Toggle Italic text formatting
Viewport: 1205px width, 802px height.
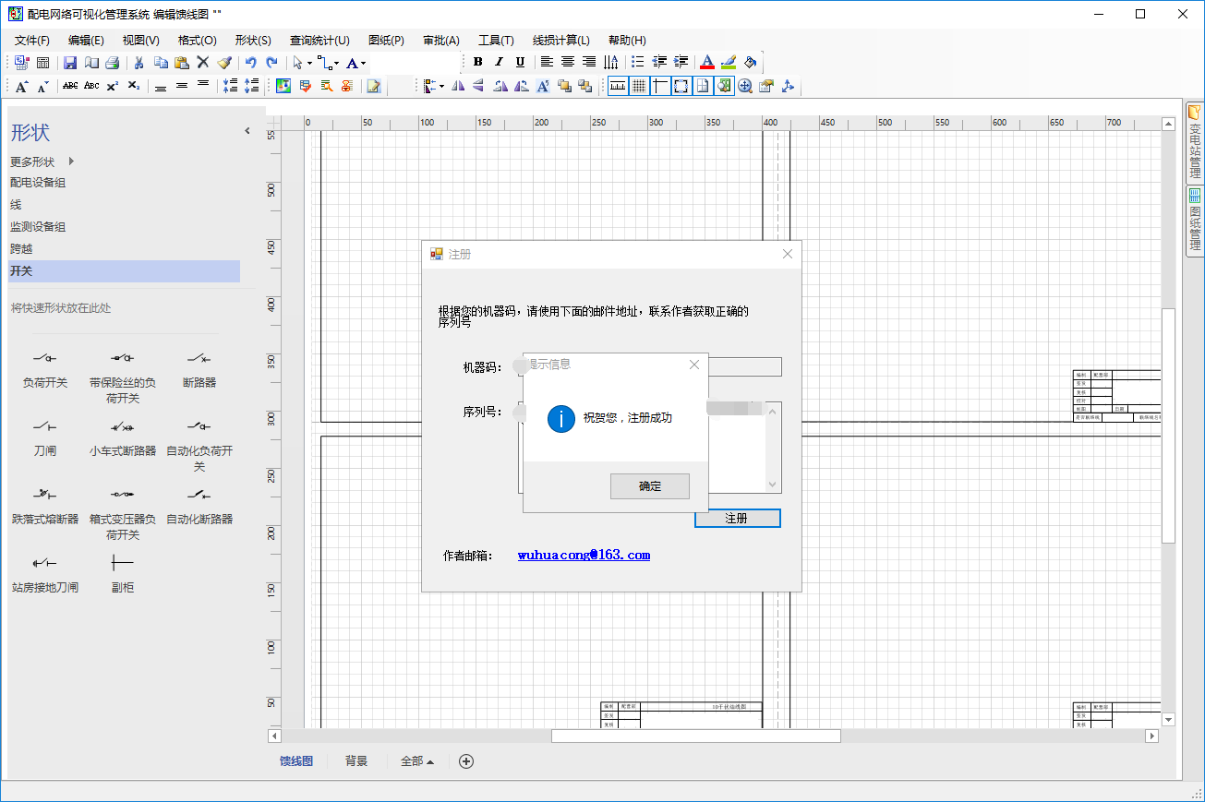click(x=499, y=63)
